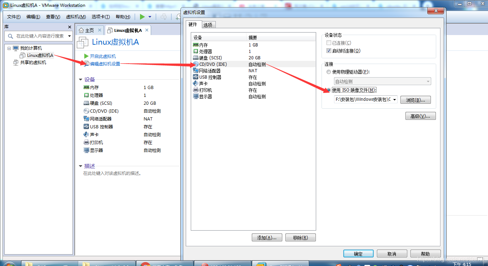488x266 pixels.
Task: Click the sound card icon in dialog list
Action: pos(195,84)
